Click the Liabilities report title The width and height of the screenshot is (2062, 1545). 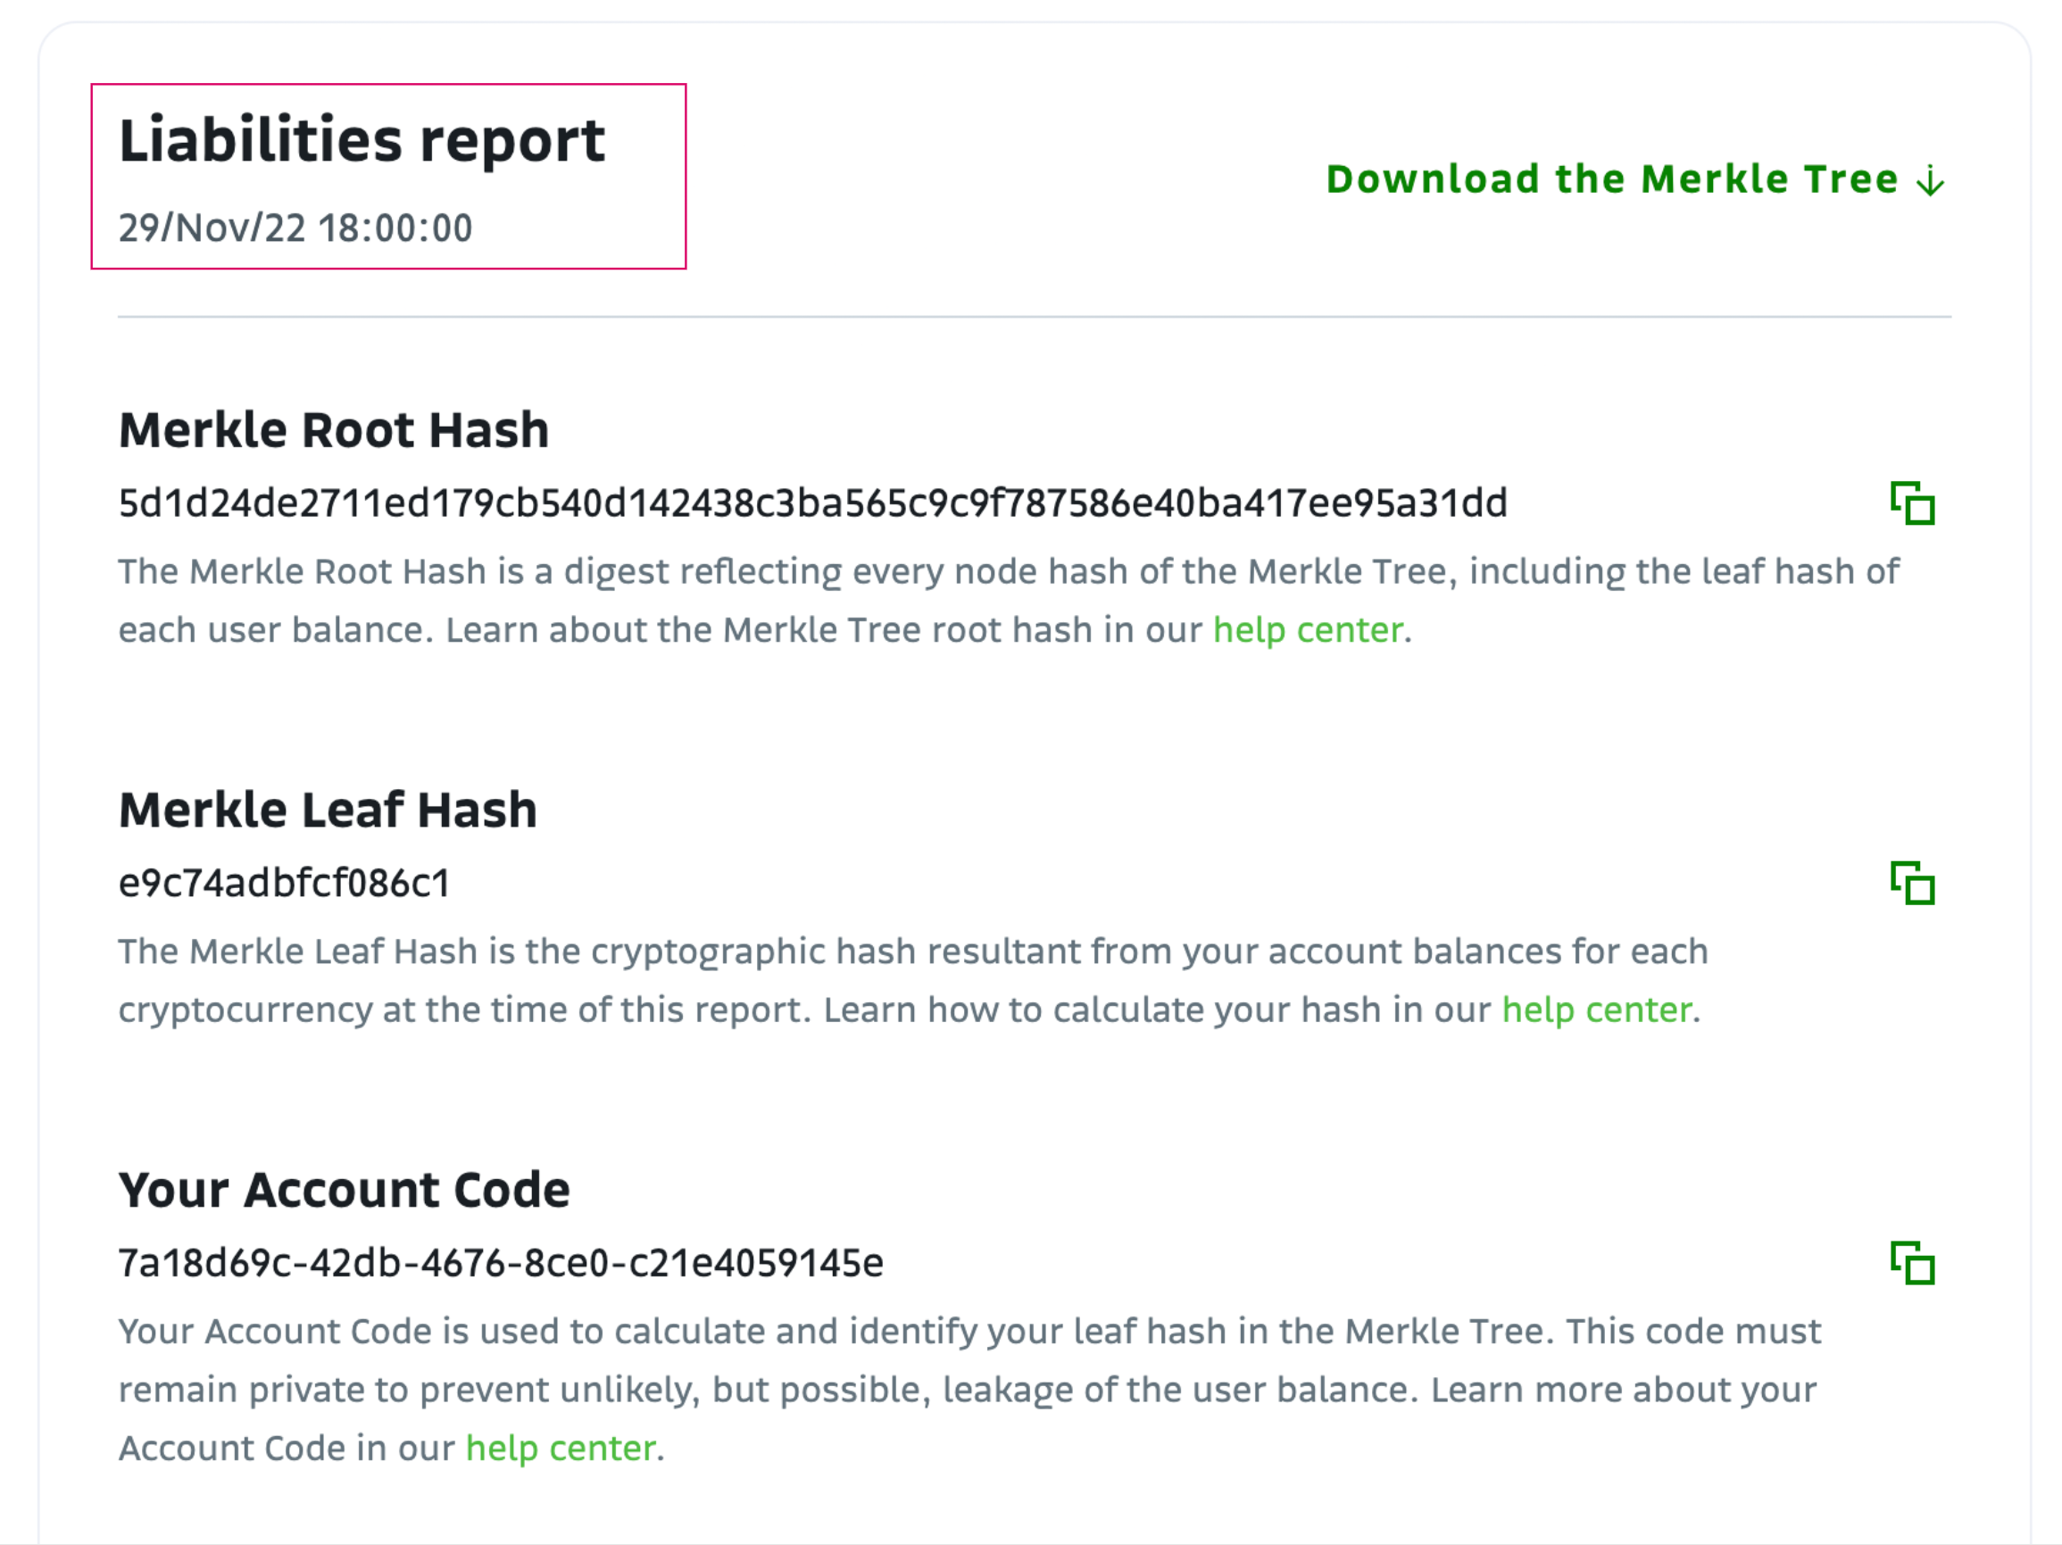click(x=362, y=141)
